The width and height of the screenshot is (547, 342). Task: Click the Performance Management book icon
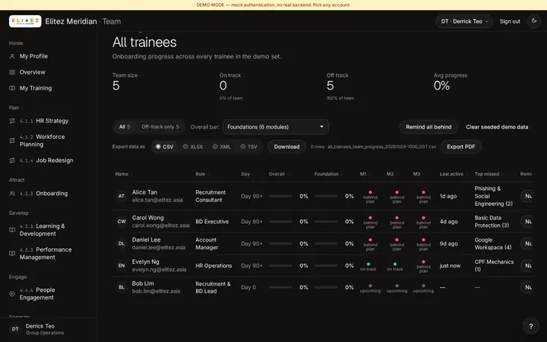(x=12, y=253)
